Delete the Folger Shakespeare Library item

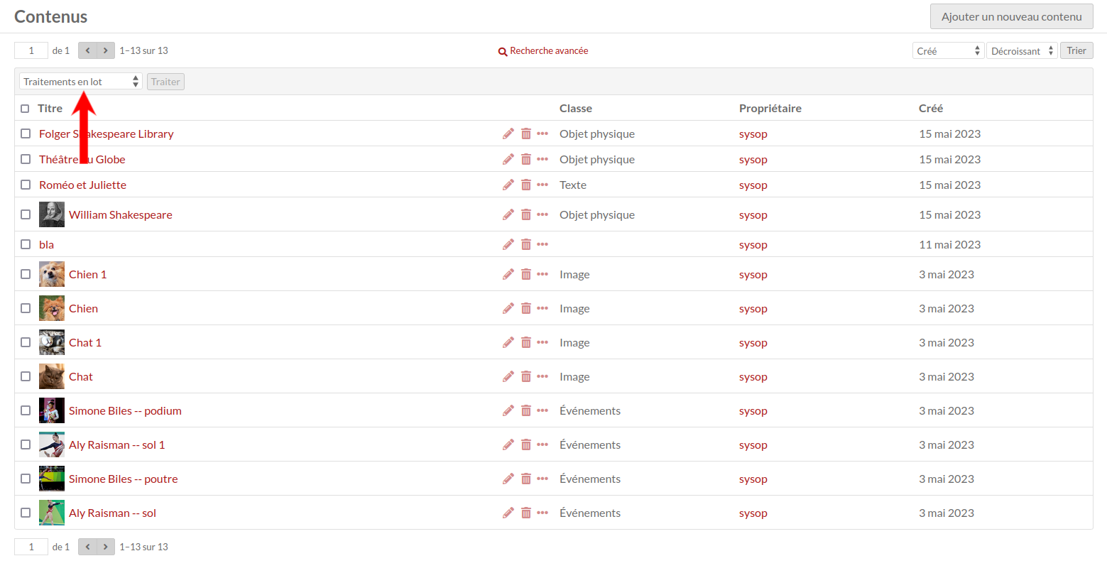(x=526, y=133)
